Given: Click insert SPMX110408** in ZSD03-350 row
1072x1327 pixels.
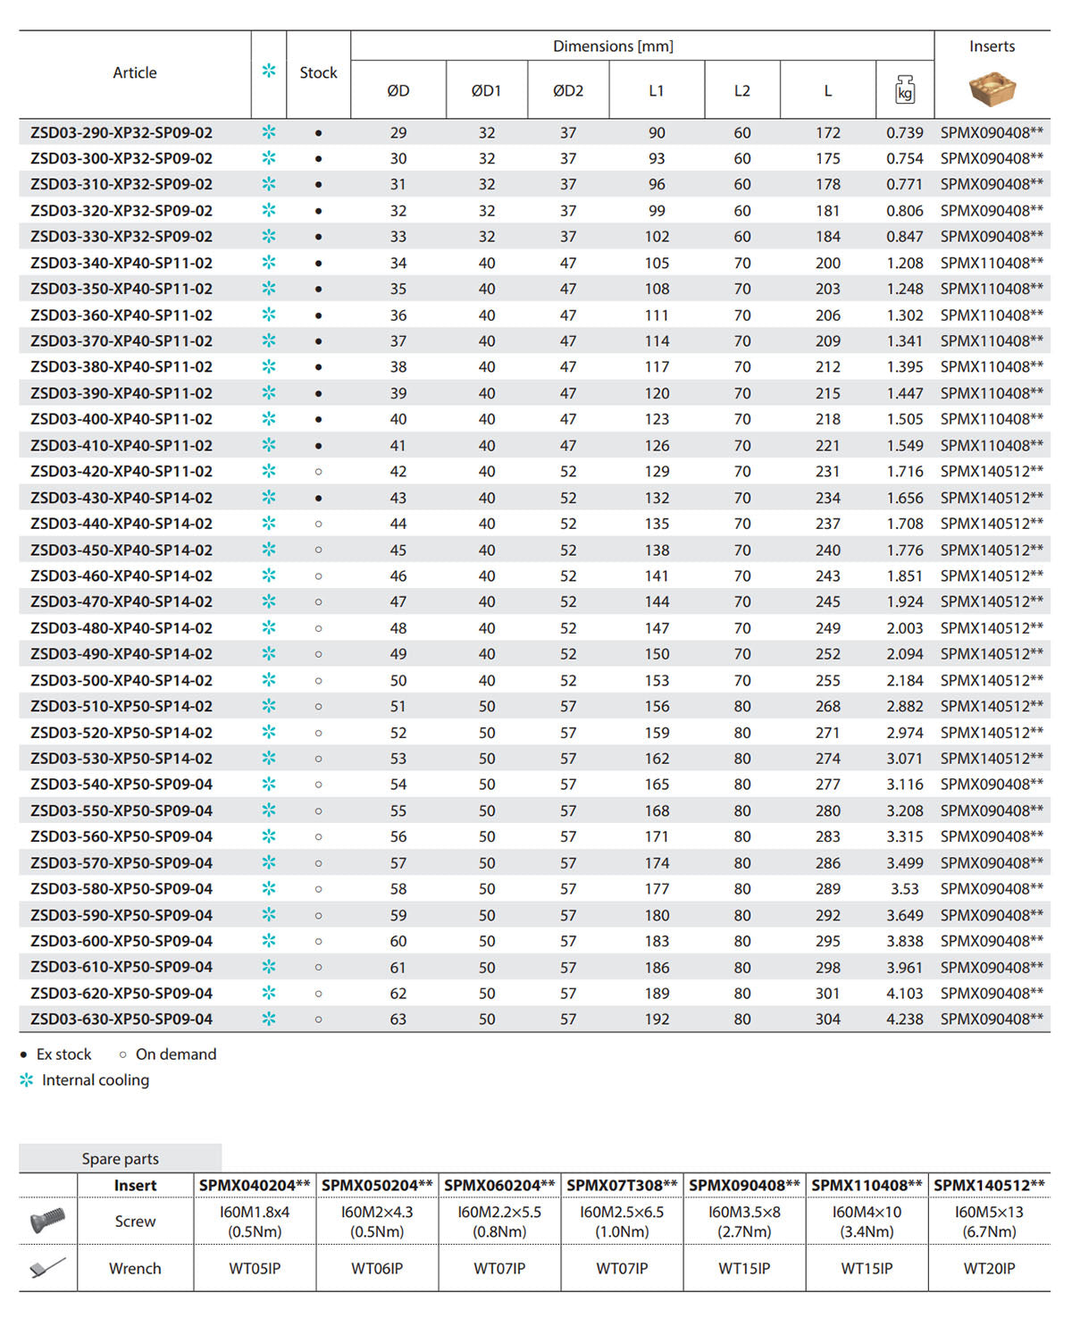Looking at the screenshot, I should point(992,289).
